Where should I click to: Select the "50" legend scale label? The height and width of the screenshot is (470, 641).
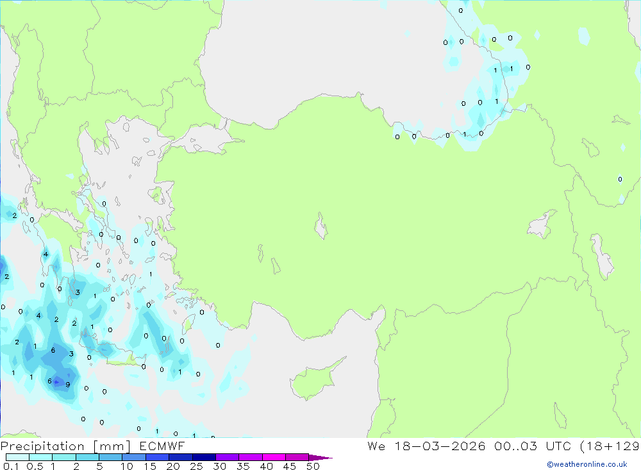[313, 466]
